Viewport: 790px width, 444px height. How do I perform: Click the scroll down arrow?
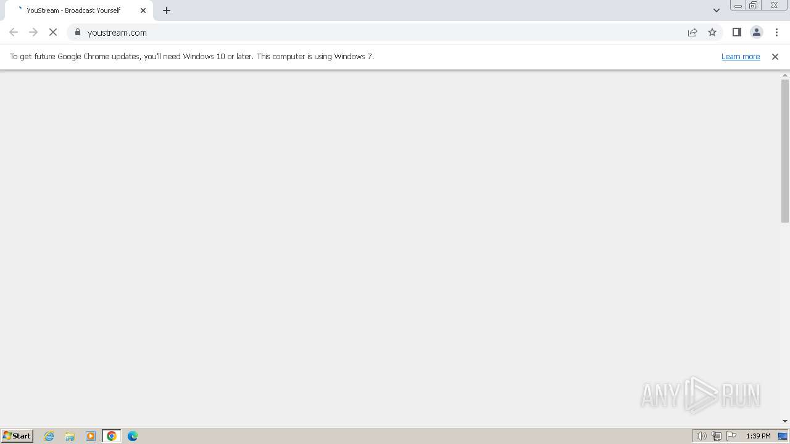(785, 421)
